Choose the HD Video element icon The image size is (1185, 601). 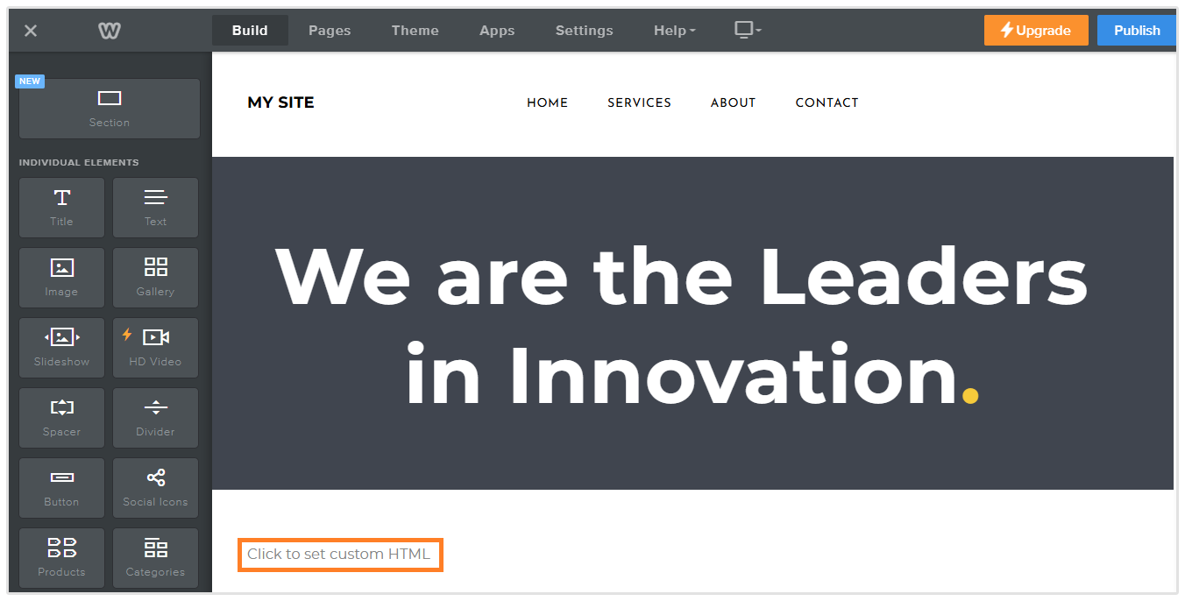156,338
